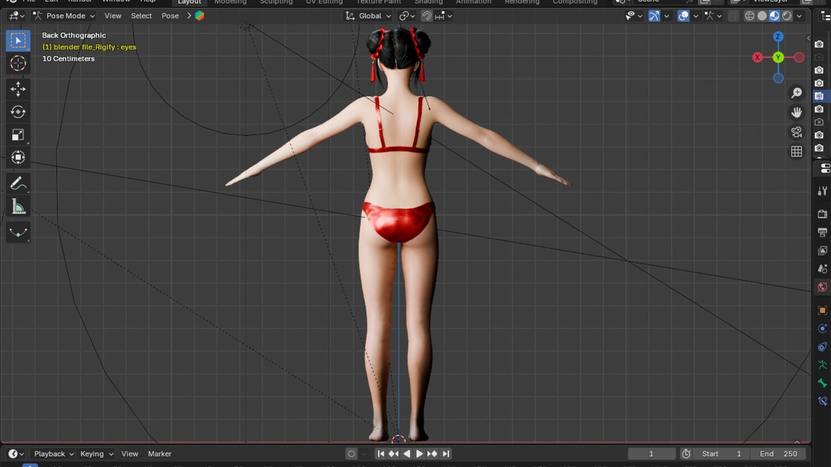Screen dimensions: 831x467
Task: Choose the Move tool
Action: point(18,89)
